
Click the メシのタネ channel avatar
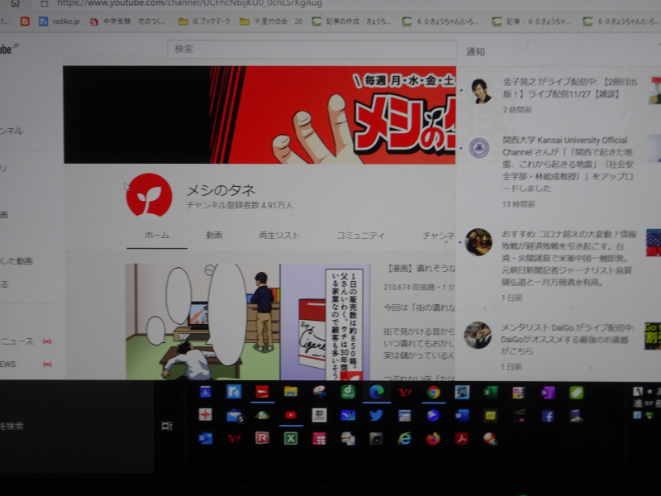click(150, 195)
